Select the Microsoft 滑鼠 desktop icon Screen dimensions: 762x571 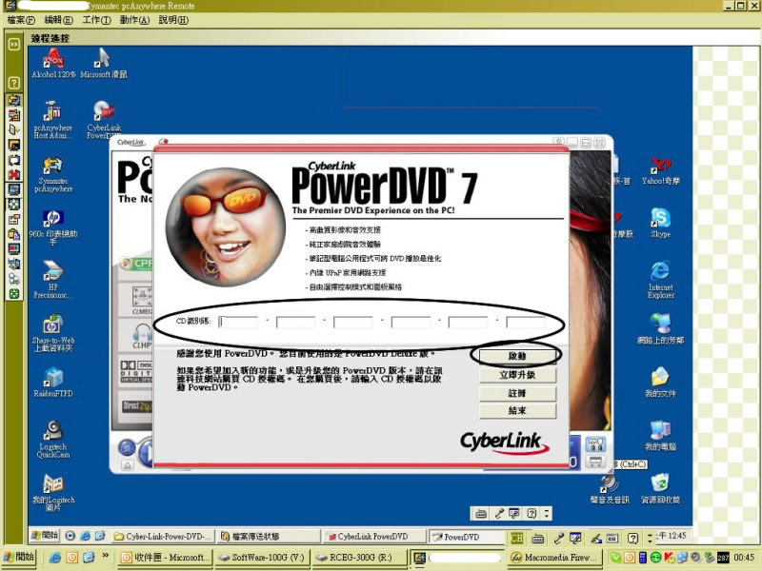click(104, 64)
